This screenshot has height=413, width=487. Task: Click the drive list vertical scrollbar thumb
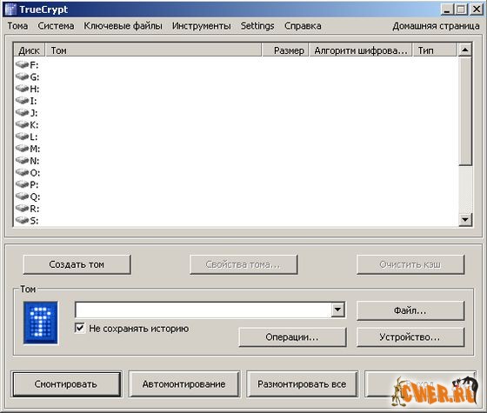(x=465, y=111)
